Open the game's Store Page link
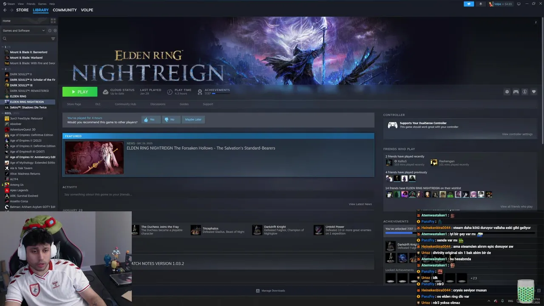 point(74,104)
